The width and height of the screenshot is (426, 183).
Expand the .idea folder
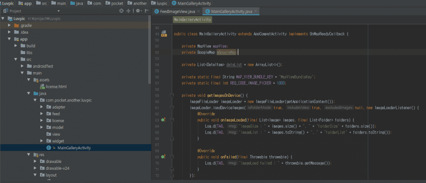tap(9, 32)
